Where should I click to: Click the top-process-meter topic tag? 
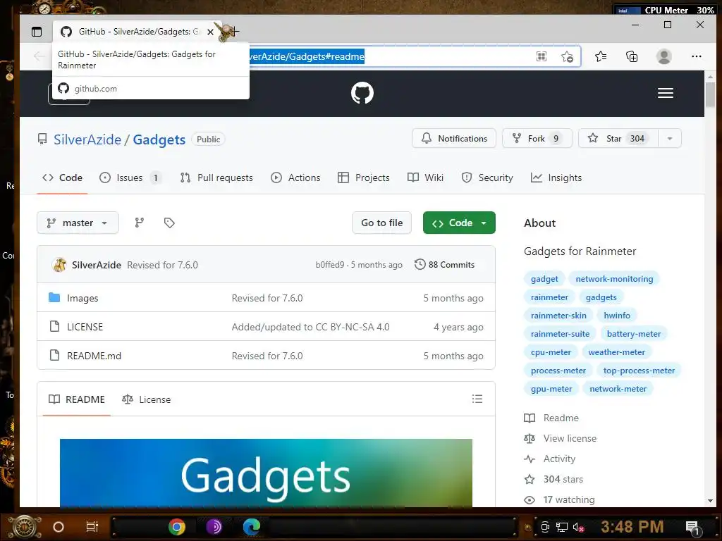tap(639, 371)
